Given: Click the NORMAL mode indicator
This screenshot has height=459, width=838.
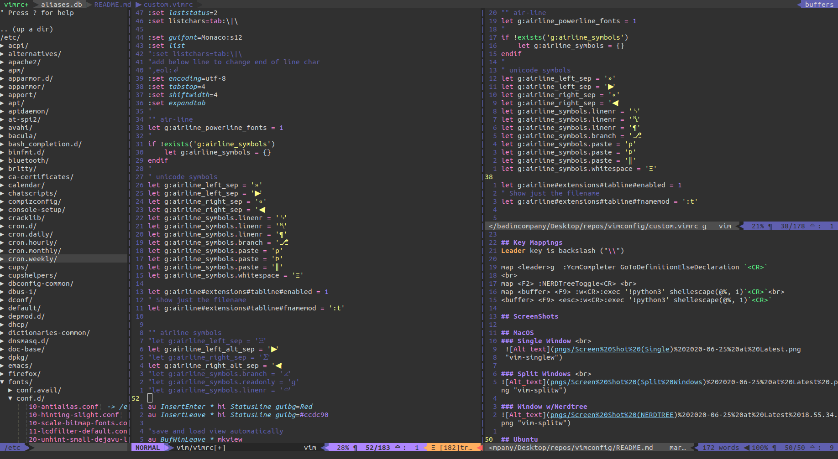Looking at the screenshot, I should tap(147, 448).
